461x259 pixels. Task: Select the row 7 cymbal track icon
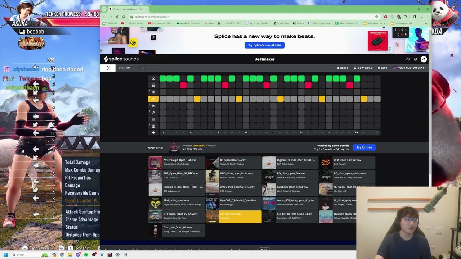click(x=153, y=119)
